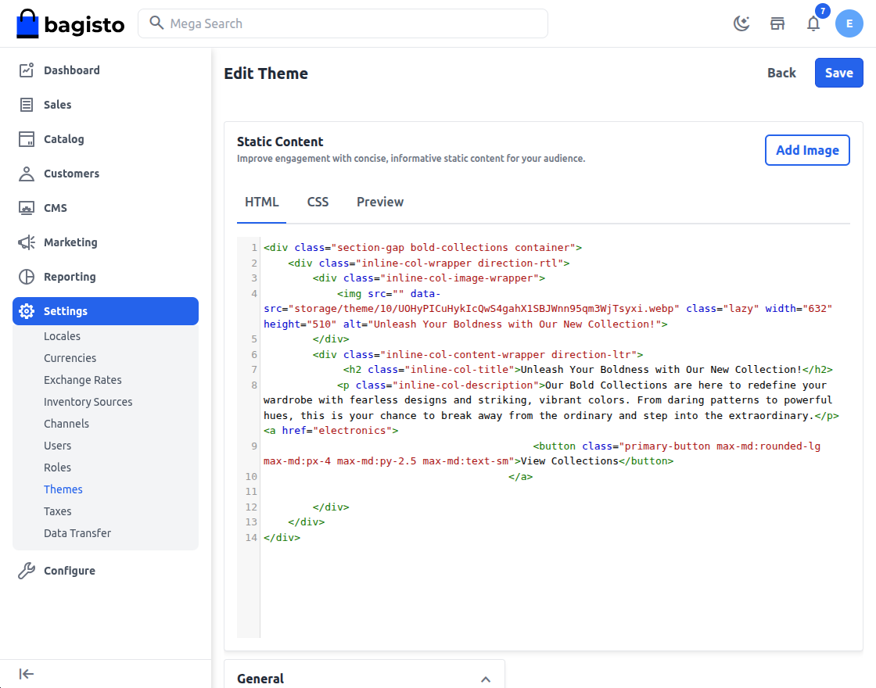Screen dimensions: 876x688
Task: Open Channels settings
Action: coord(66,424)
